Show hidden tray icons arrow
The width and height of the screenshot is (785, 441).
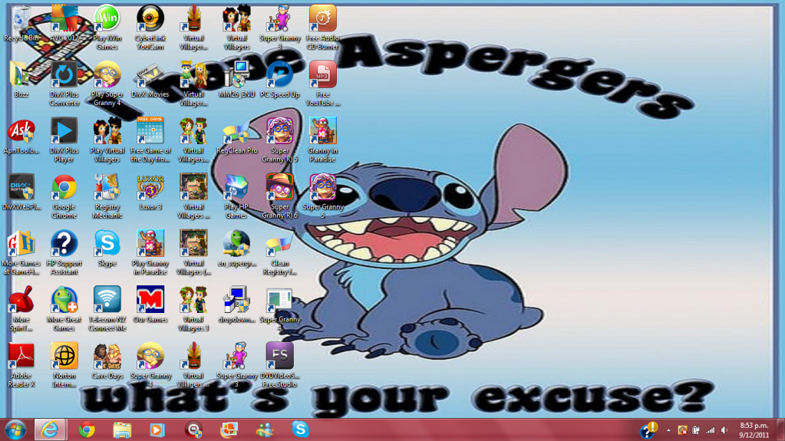pyautogui.click(x=668, y=430)
